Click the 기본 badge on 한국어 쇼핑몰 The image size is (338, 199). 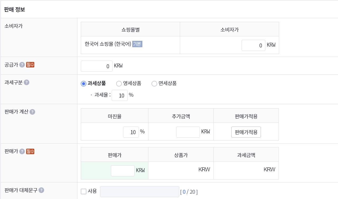[137, 44]
